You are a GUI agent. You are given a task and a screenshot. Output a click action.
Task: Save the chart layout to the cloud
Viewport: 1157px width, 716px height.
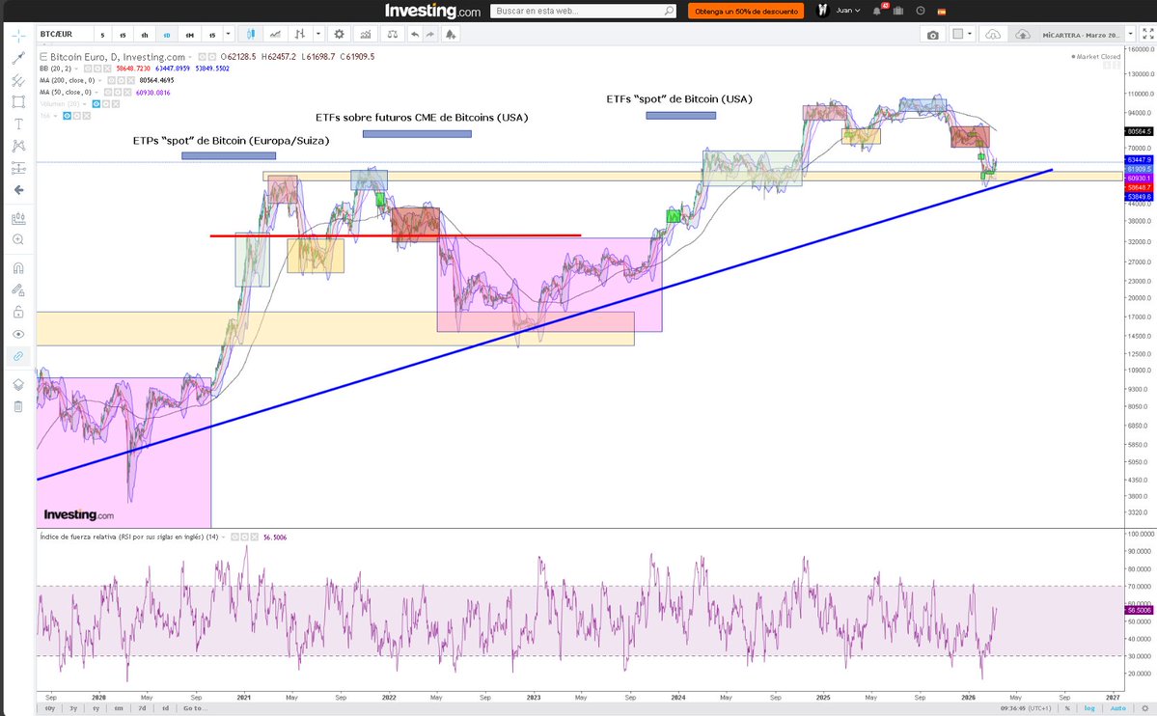(x=1023, y=33)
